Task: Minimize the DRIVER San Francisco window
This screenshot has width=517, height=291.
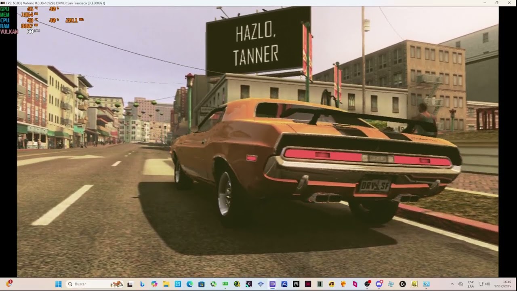Action: [485, 3]
